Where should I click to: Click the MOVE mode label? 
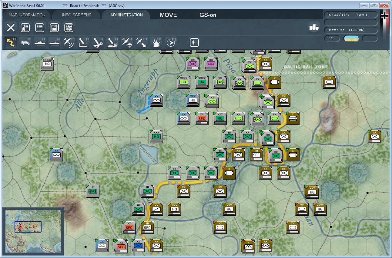pyautogui.click(x=169, y=15)
